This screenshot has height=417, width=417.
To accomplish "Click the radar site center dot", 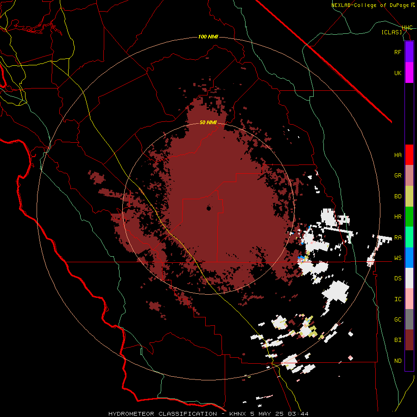I will [209, 208].
